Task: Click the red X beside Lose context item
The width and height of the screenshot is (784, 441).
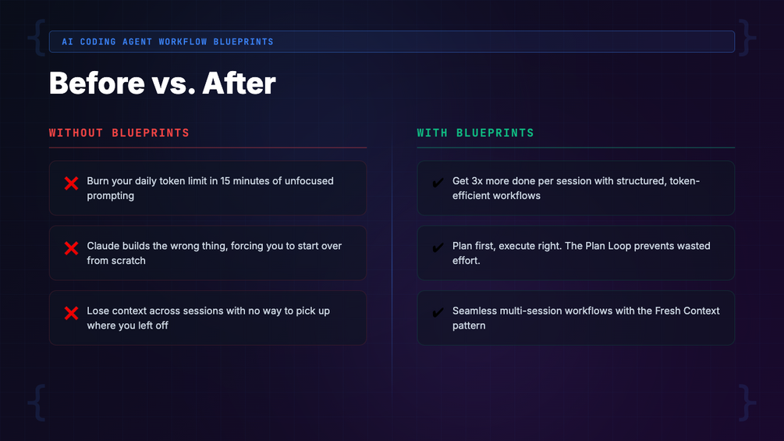Action: pos(71,313)
